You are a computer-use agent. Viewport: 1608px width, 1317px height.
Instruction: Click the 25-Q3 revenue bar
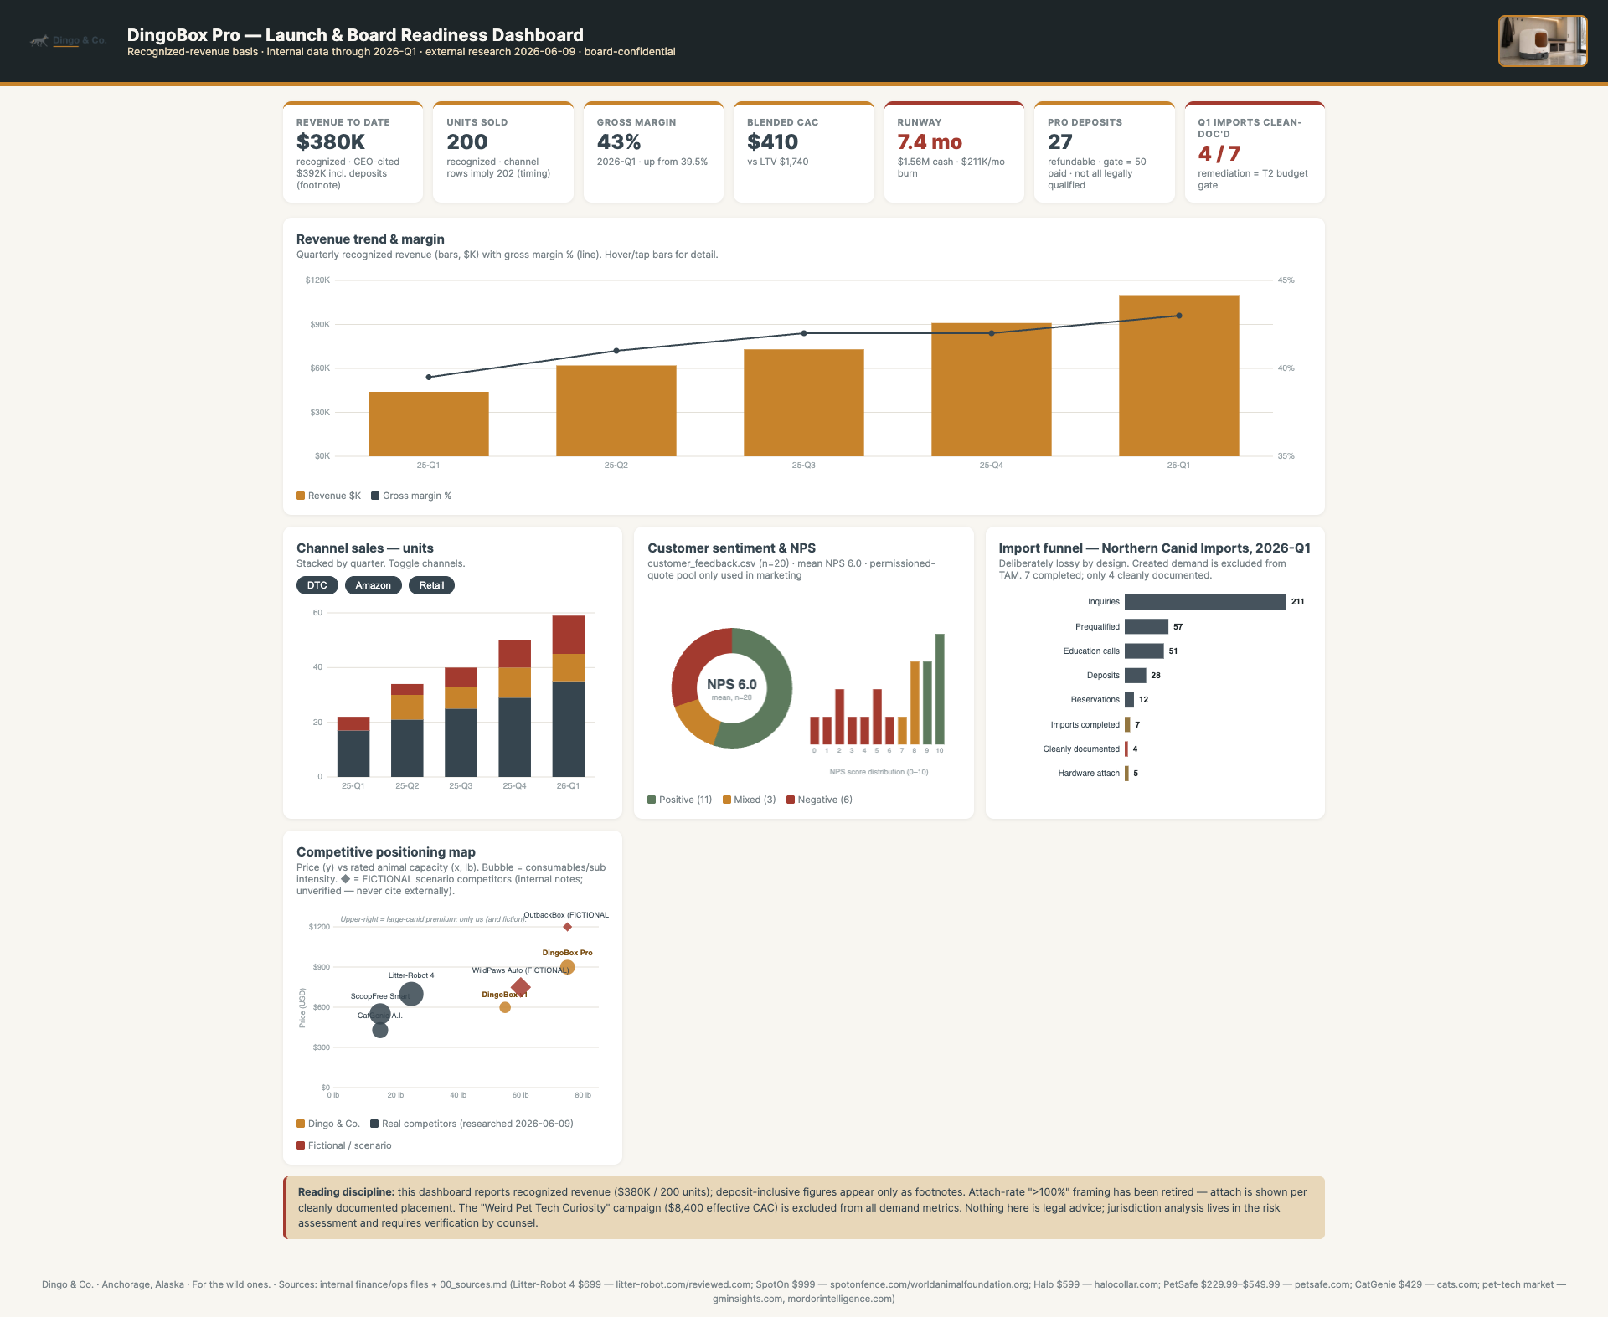[x=804, y=403]
